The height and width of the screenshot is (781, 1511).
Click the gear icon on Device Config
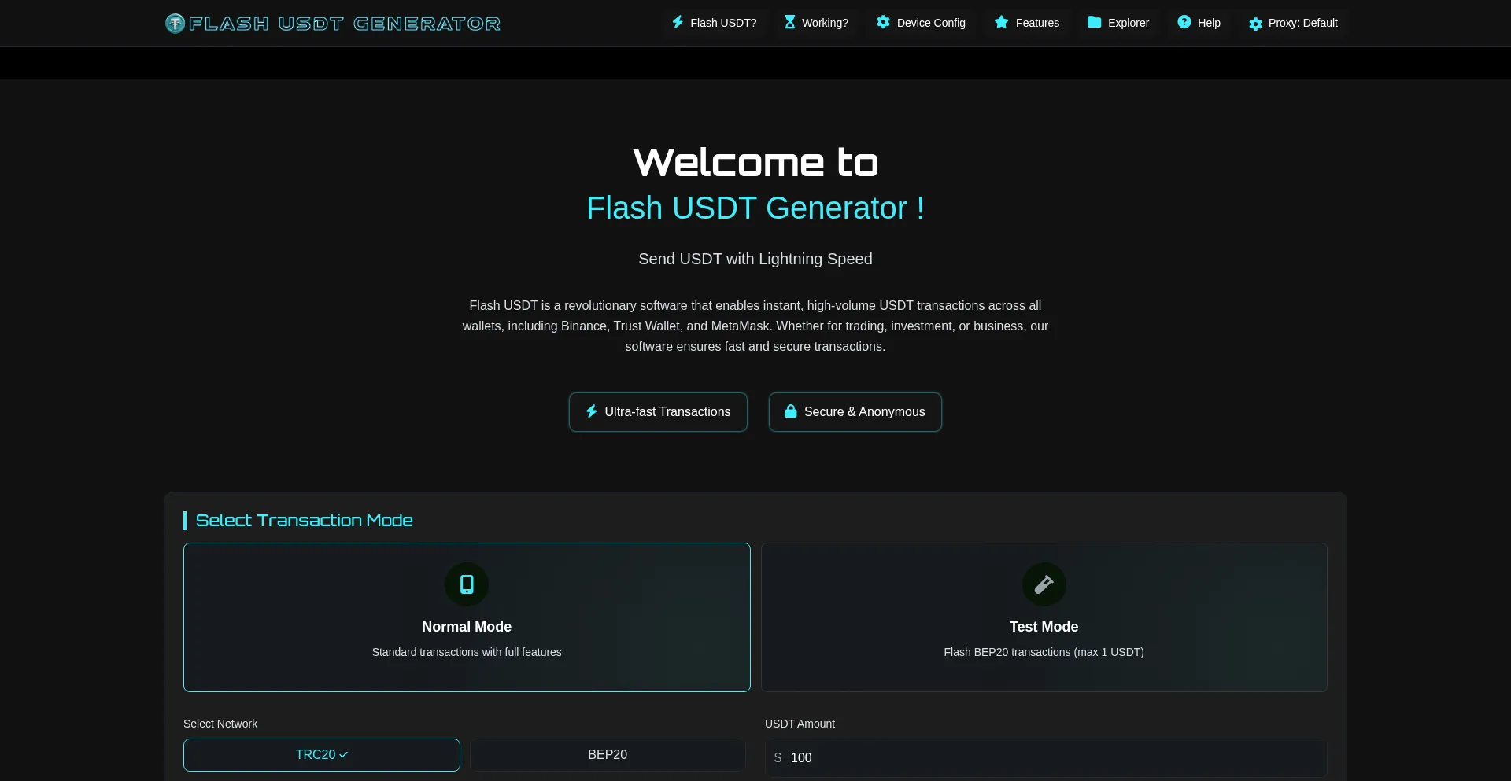[x=883, y=23]
